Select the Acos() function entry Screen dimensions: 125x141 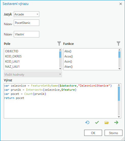(69, 56)
